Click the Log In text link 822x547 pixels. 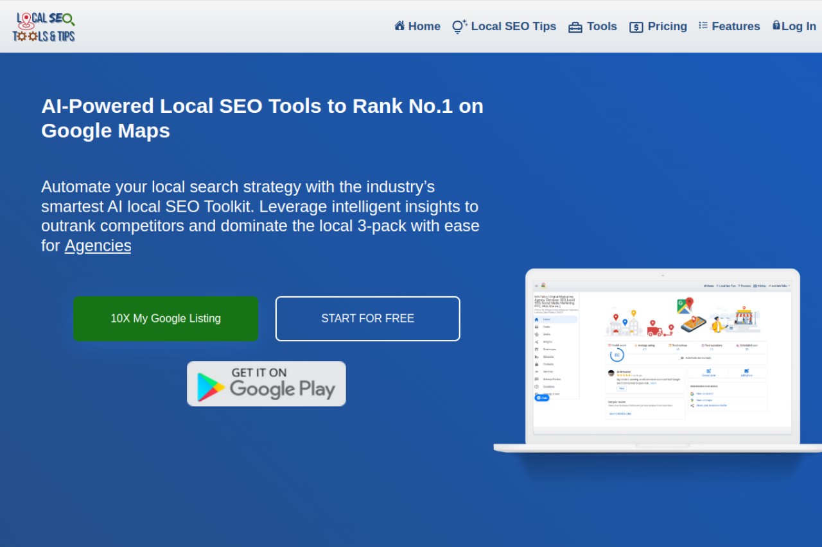(x=799, y=26)
